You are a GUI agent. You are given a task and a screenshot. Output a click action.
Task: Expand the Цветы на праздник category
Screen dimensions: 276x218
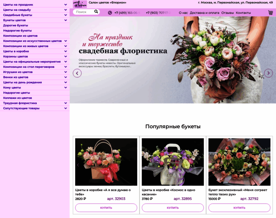tap(66, 5)
